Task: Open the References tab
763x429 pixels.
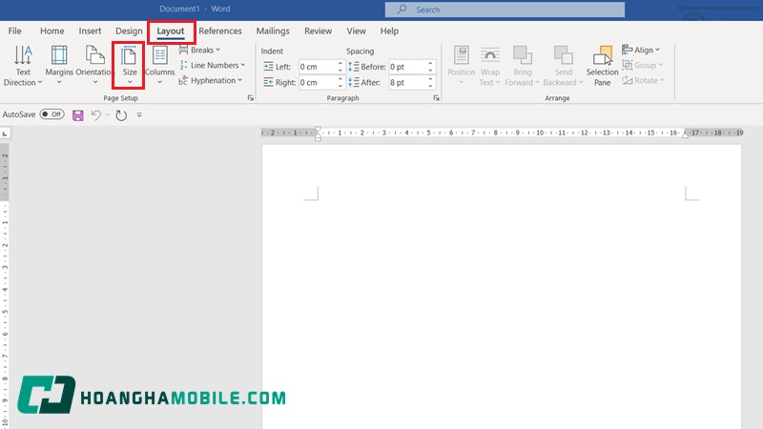Action: 220,31
